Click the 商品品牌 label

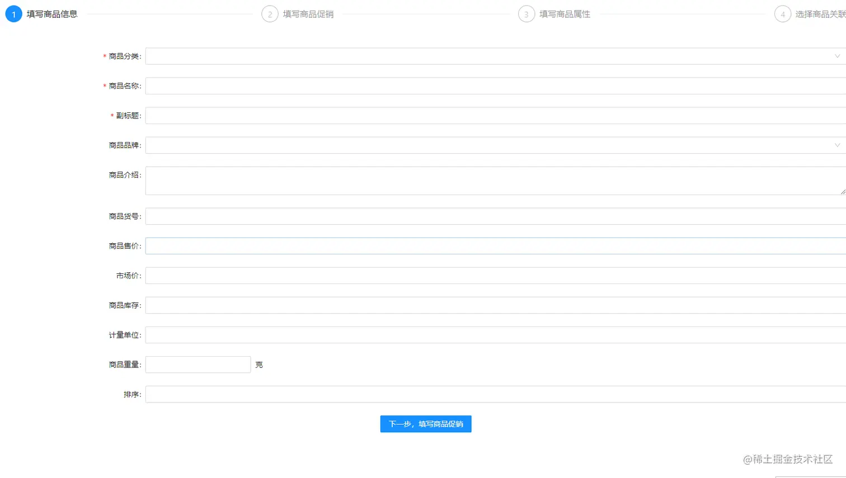(125, 145)
